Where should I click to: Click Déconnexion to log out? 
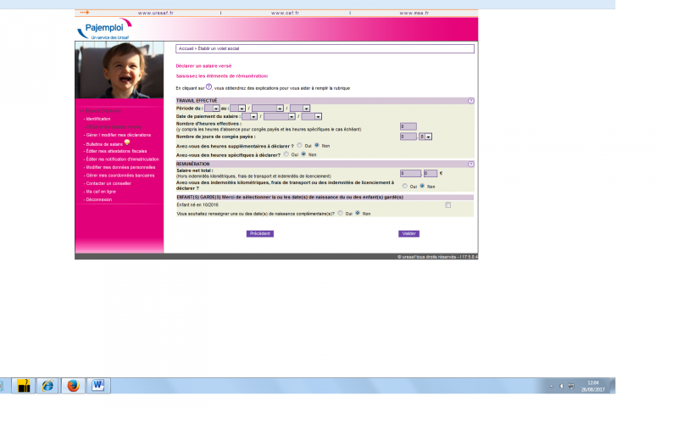coord(99,200)
